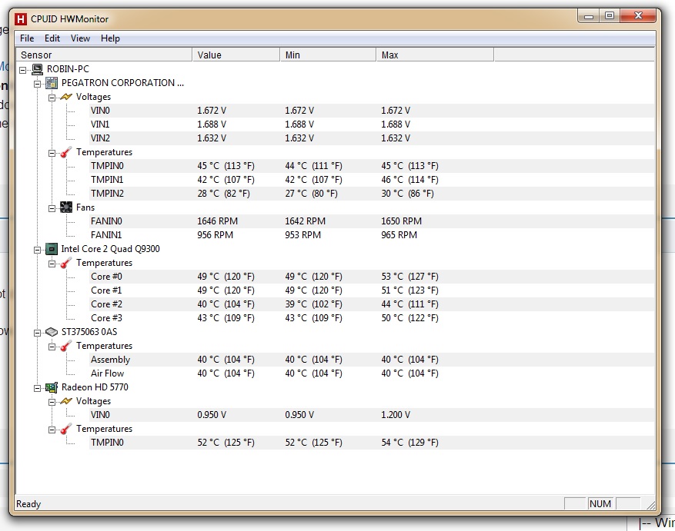Click the Max column header
The image size is (675, 531).
pos(435,55)
